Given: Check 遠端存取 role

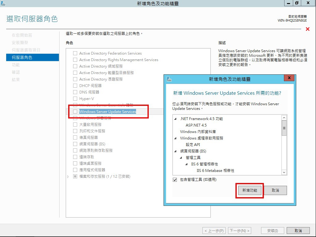Looking at the screenshot, I should pos(75,157).
